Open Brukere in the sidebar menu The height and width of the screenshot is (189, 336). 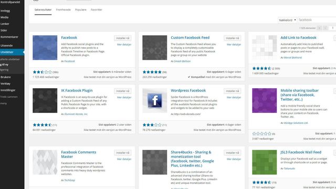point(5,77)
